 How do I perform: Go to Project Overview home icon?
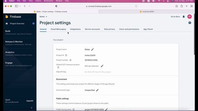click(7, 23)
